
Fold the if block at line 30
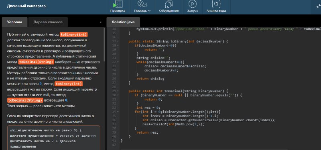118,95
